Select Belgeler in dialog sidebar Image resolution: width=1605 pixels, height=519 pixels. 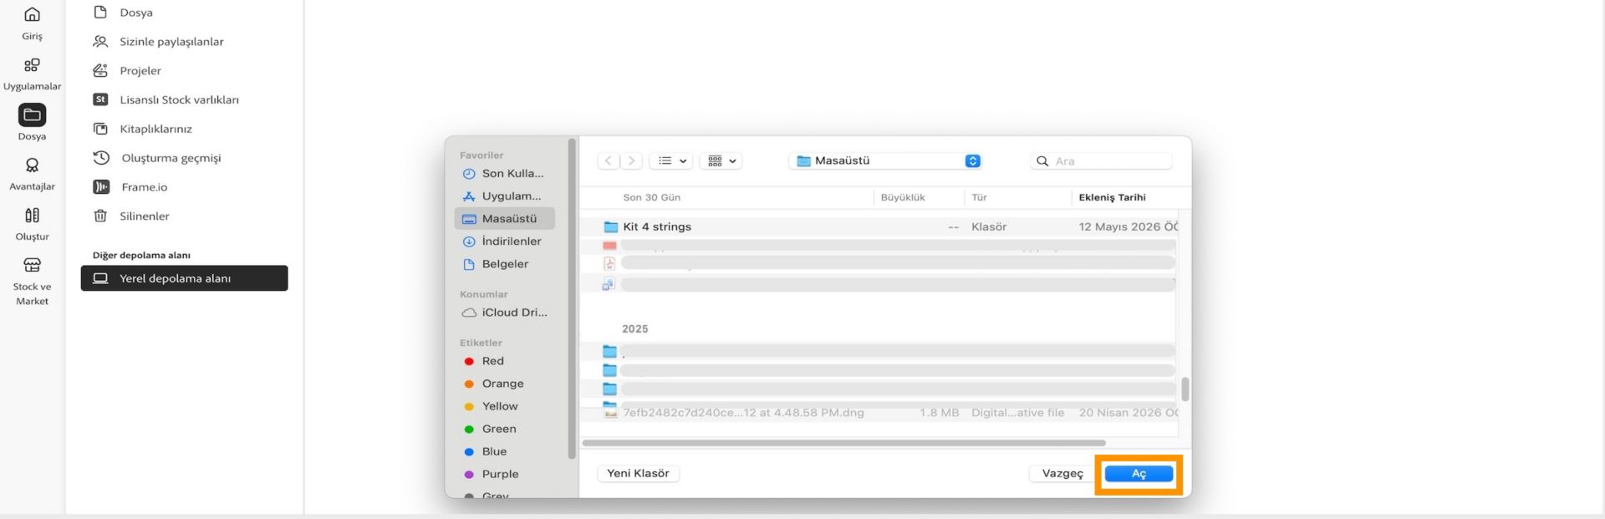tap(504, 264)
